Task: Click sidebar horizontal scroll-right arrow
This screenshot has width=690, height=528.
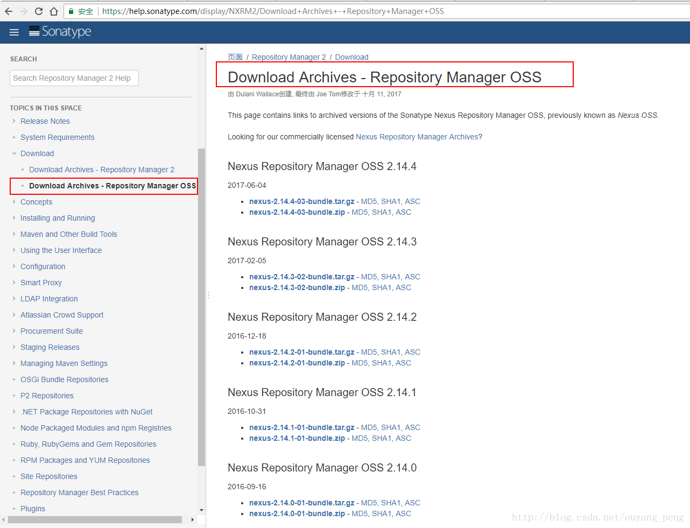Action: click(x=193, y=520)
